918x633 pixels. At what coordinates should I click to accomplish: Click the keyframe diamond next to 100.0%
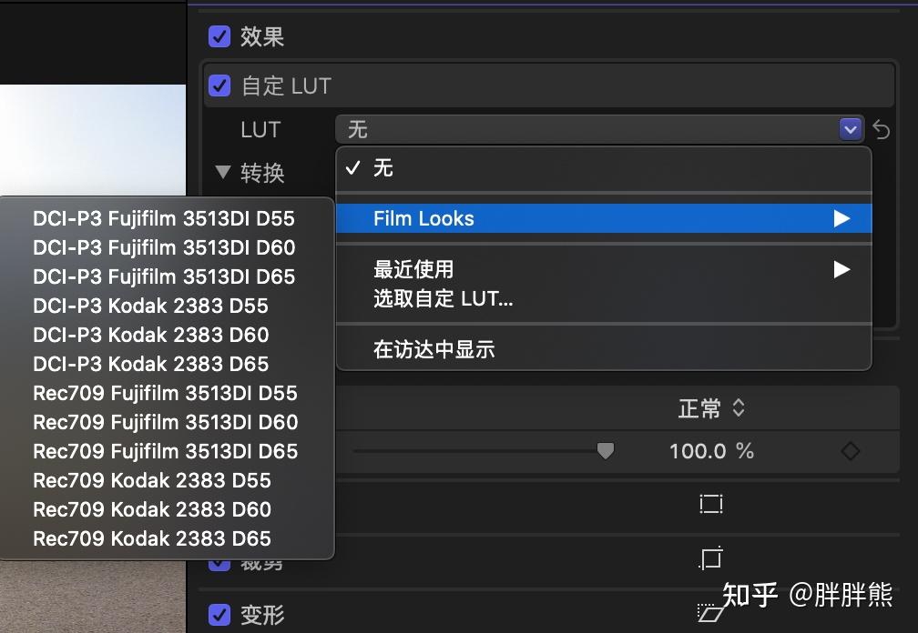pos(851,450)
